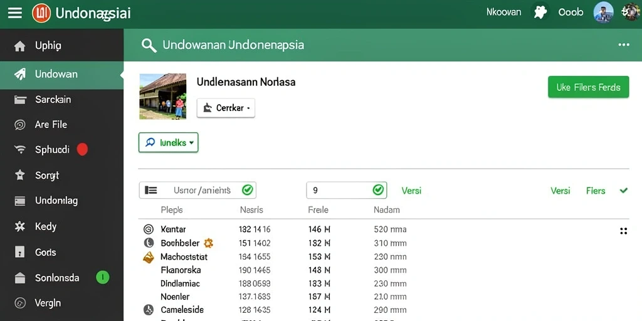The height and width of the screenshot is (321, 642).
Task: Toggle the checkmark next to Fiers
Action: [624, 191]
